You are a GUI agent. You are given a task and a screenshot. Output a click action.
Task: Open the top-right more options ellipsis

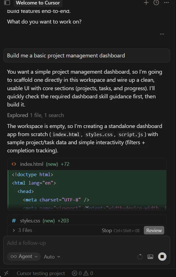[x=166, y=3]
